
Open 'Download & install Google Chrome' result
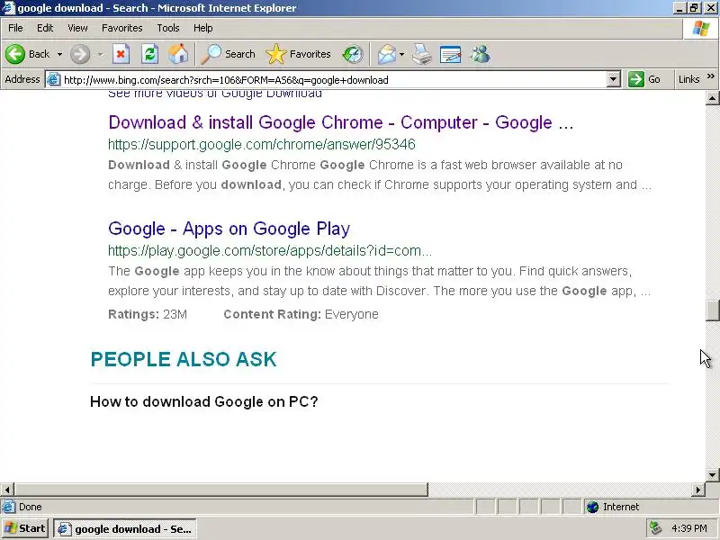click(x=341, y=122)
